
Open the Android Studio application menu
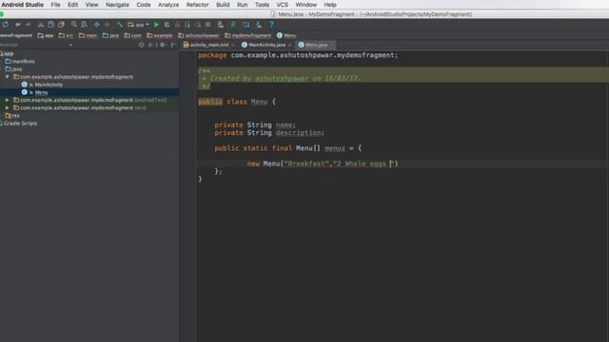pos(23,5)
